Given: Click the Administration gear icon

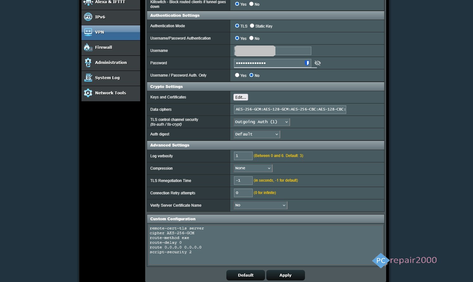Looking at the screenshot, I should pyautogui.click(x=88, y=63).
